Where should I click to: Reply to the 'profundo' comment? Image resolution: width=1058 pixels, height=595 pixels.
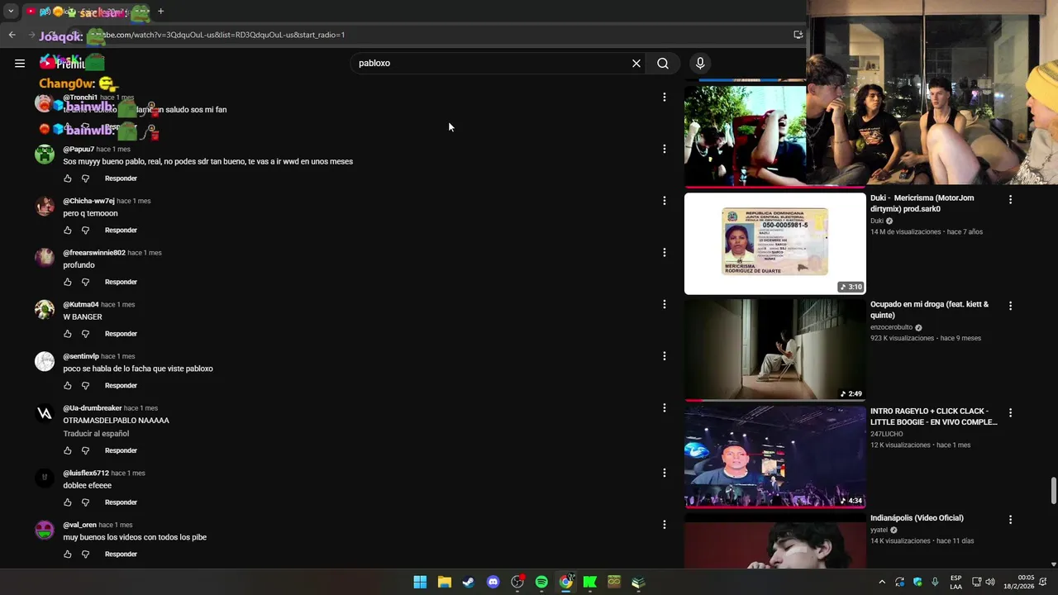pos(121,282)
